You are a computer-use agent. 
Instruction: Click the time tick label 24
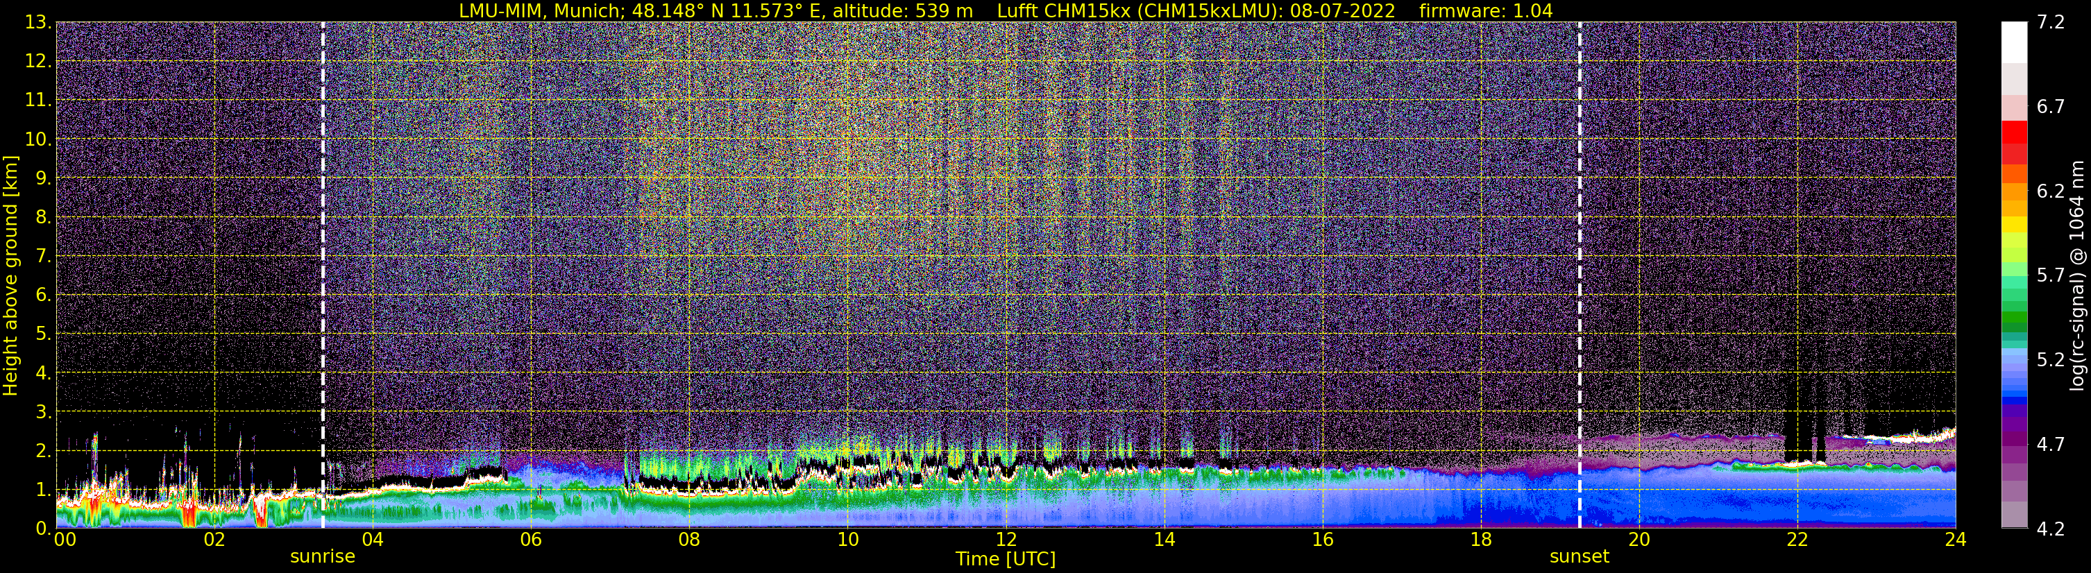coord(1956,540)
